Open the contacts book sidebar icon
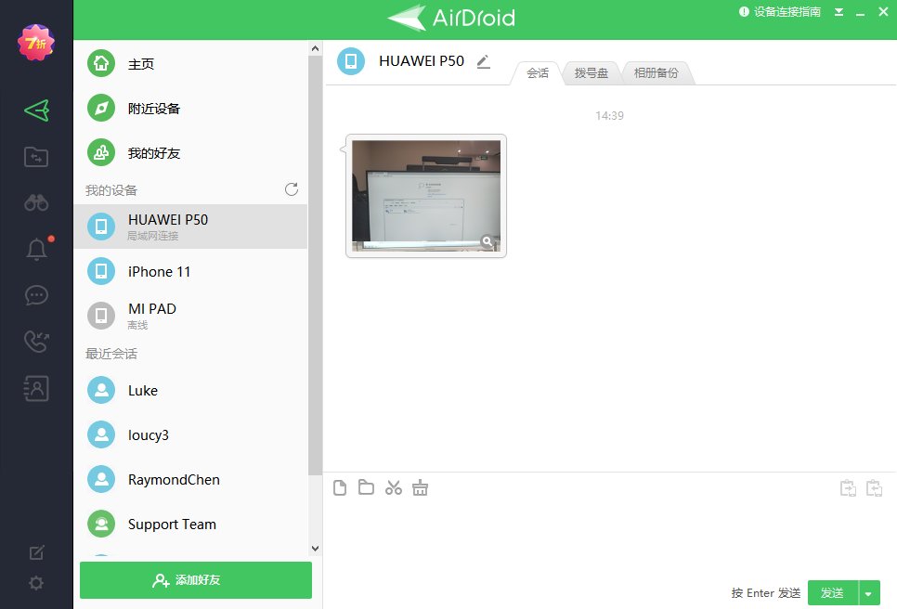897x609 pixels. coord(36,388)
